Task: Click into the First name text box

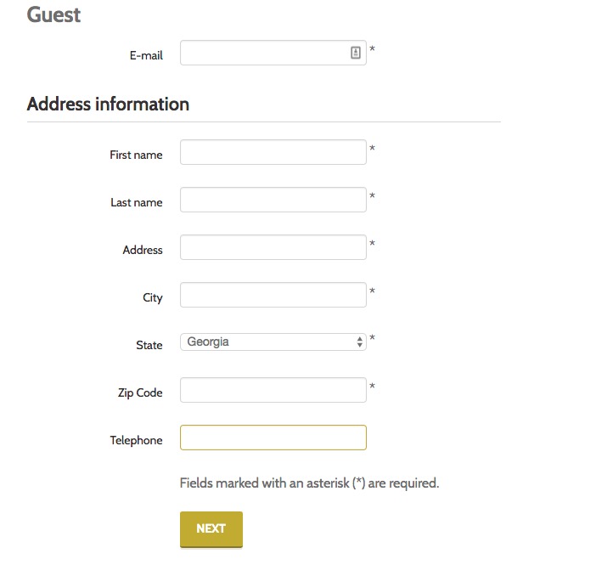Action: tap(273, 153)
